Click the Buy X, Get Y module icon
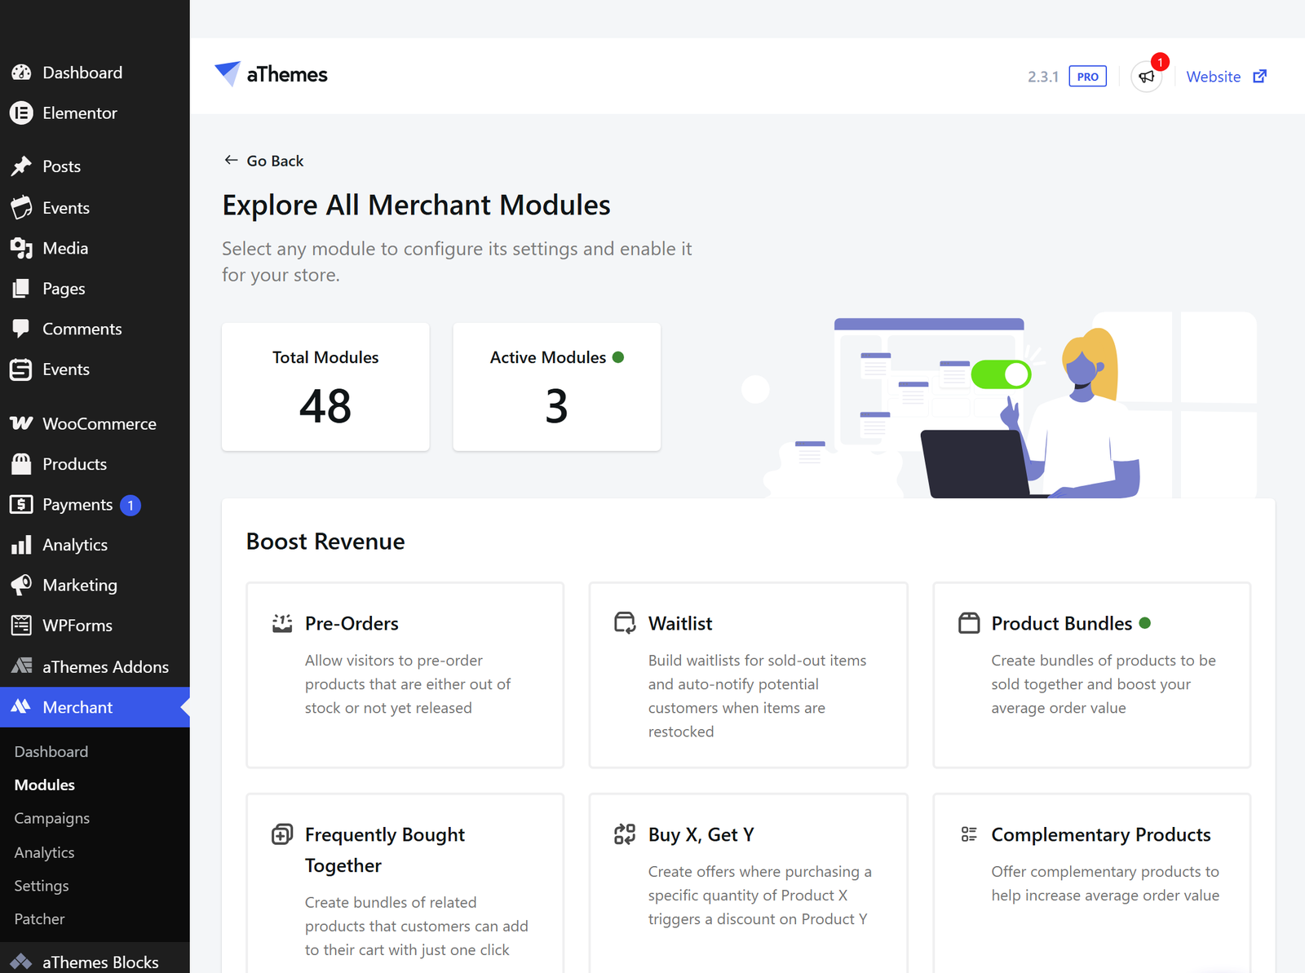Image resolution: width=1305 pixels, height=973 pixels. (x=625, y=834)
